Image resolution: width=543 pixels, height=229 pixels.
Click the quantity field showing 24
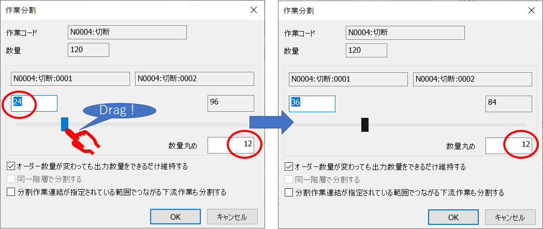(34, 103)
